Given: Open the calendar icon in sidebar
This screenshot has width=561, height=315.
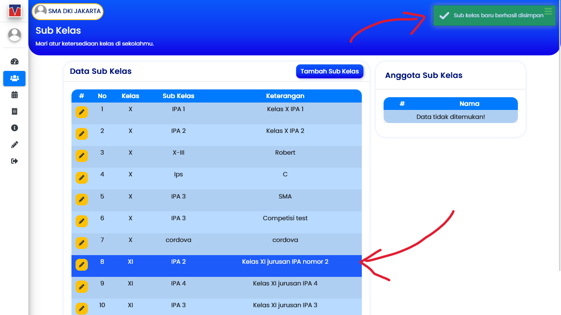Looking at the screenshot, I should 14,95.
